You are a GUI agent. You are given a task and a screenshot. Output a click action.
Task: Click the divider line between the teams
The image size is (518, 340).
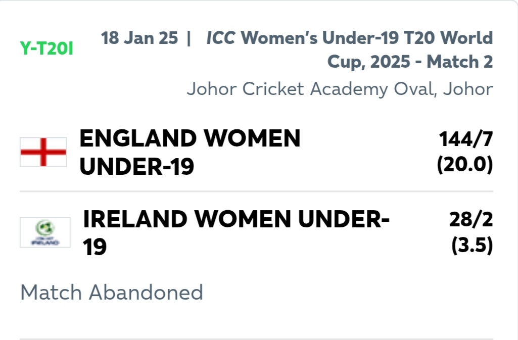click(256, 191)
